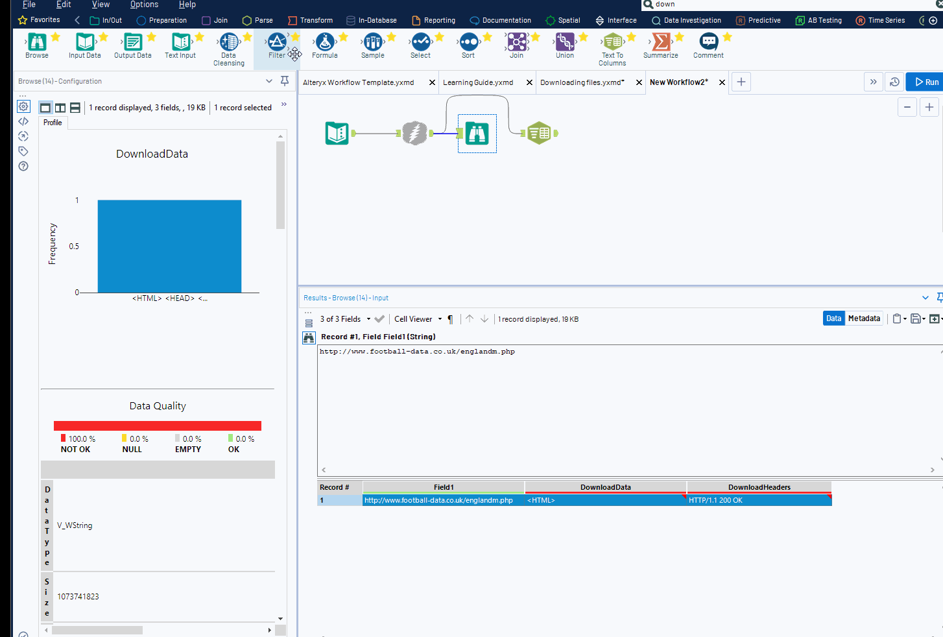Open the XML view in configuration sidebar
This screenshot has width=943, height=637.
click(x=23, y=121)
